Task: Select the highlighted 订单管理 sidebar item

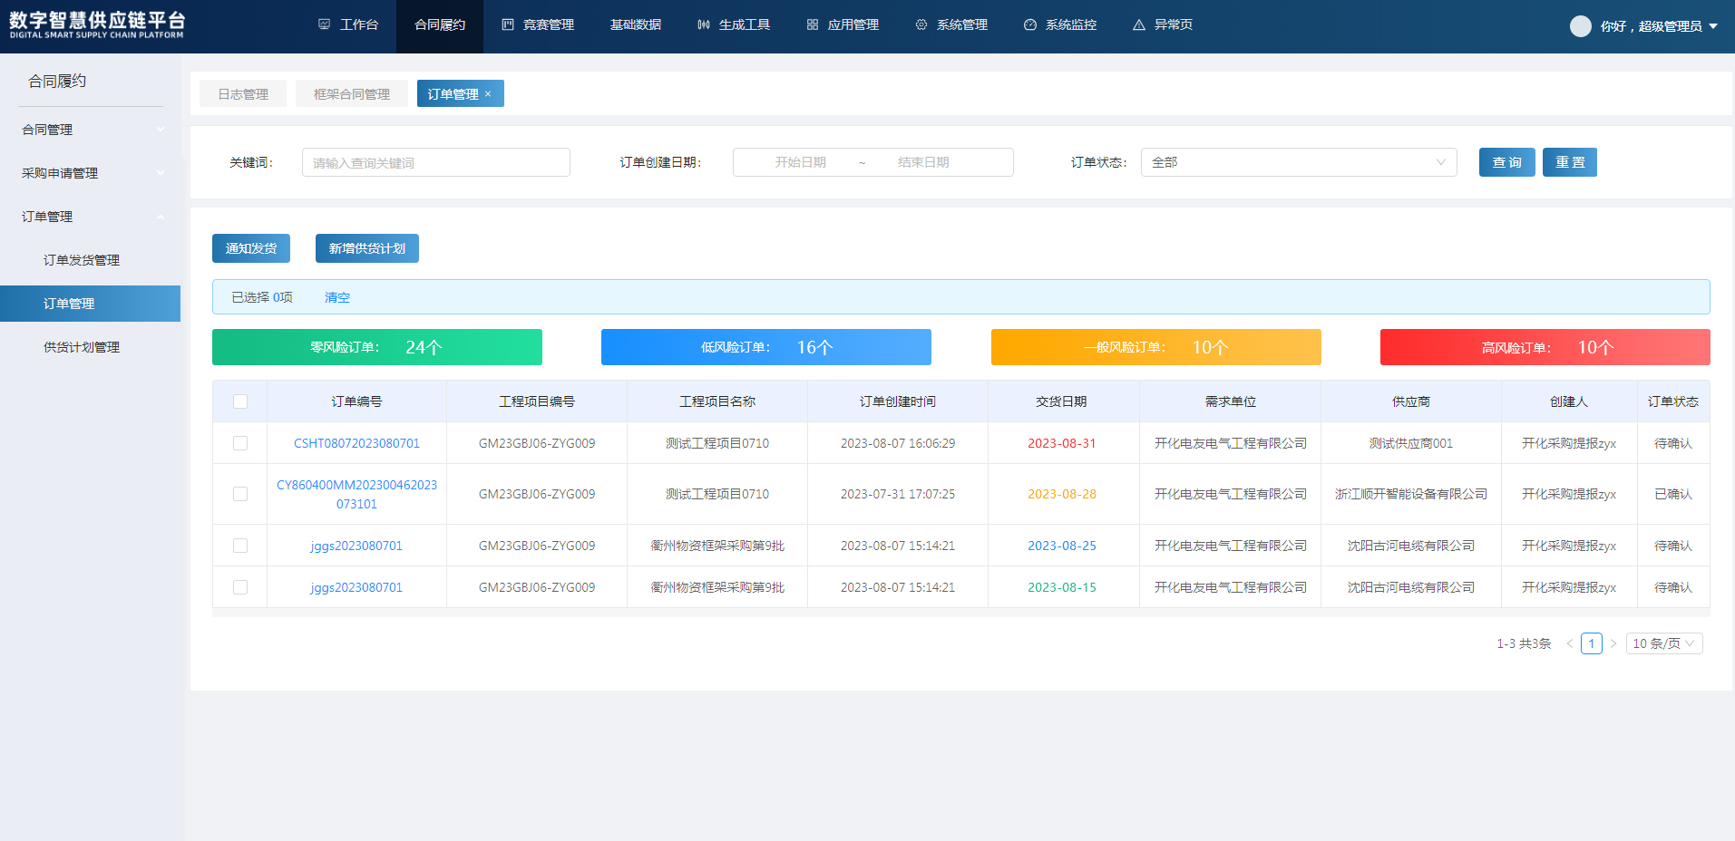Action: click(91, 304)
